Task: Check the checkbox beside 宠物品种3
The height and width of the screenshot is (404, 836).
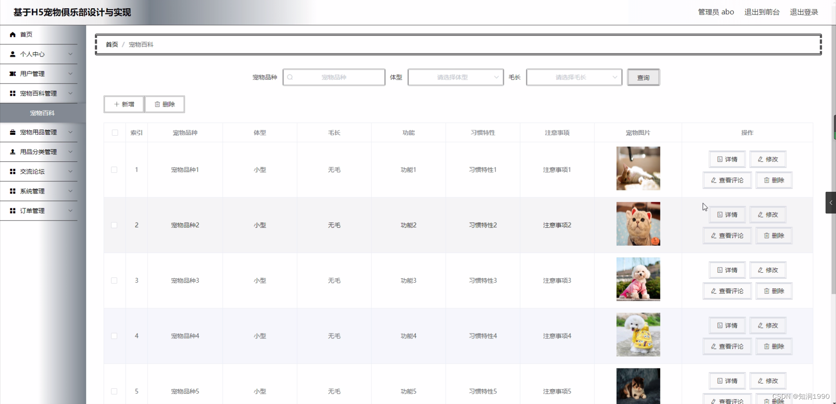Action: [114, 280]
